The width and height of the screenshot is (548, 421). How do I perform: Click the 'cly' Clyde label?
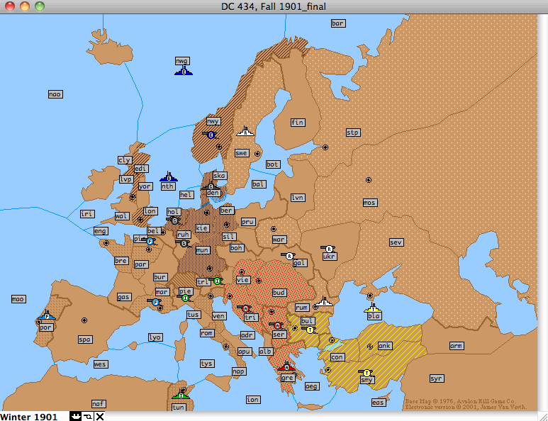click(x=125, y=160)
